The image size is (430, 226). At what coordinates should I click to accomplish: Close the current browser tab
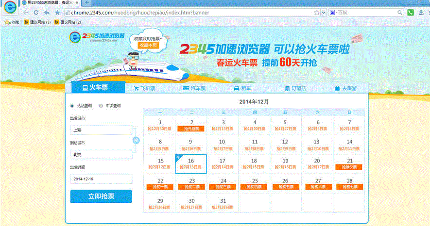click(x=77, y=3)
